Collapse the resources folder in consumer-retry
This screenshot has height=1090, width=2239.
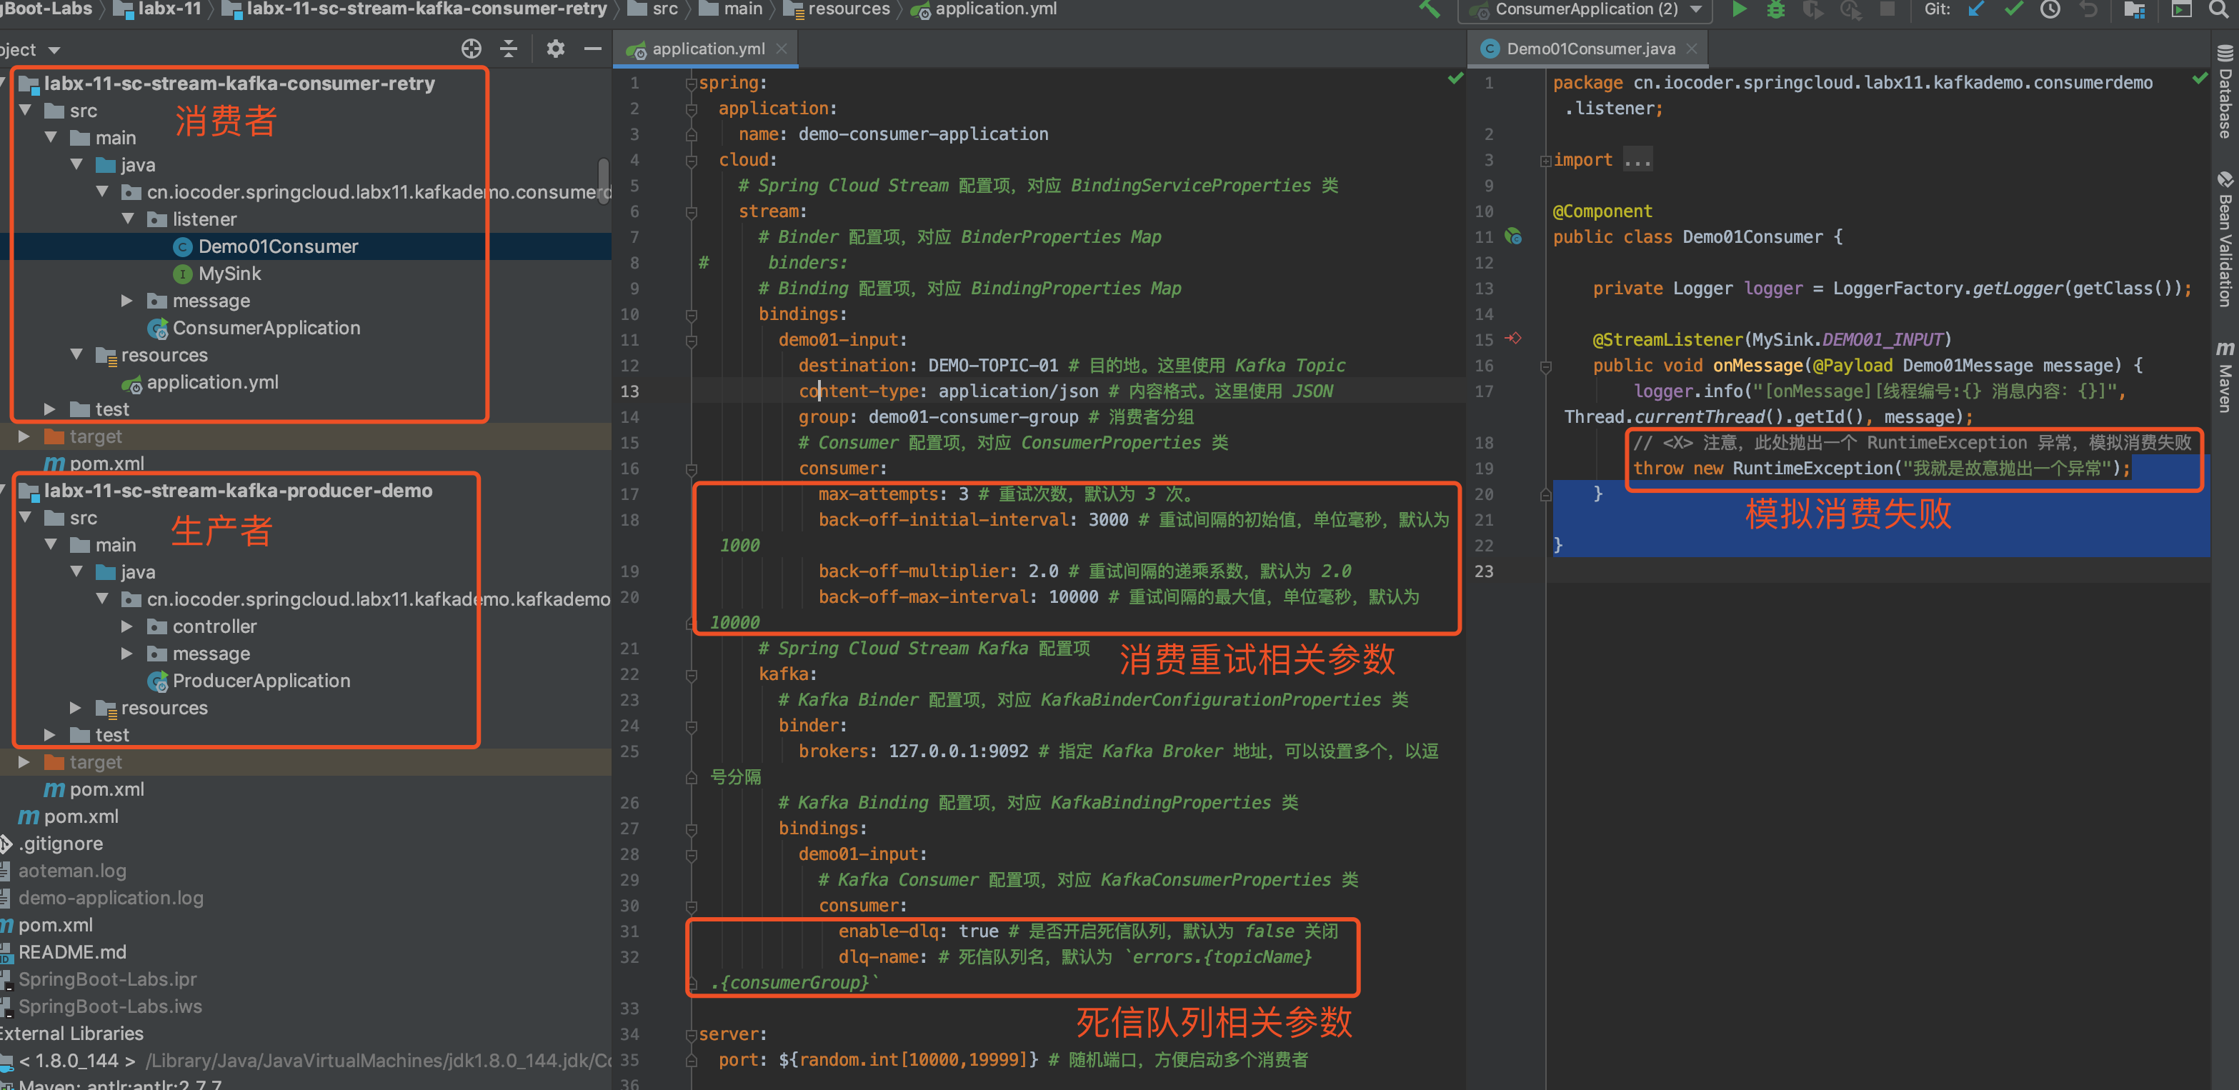[x=76, y=354]
